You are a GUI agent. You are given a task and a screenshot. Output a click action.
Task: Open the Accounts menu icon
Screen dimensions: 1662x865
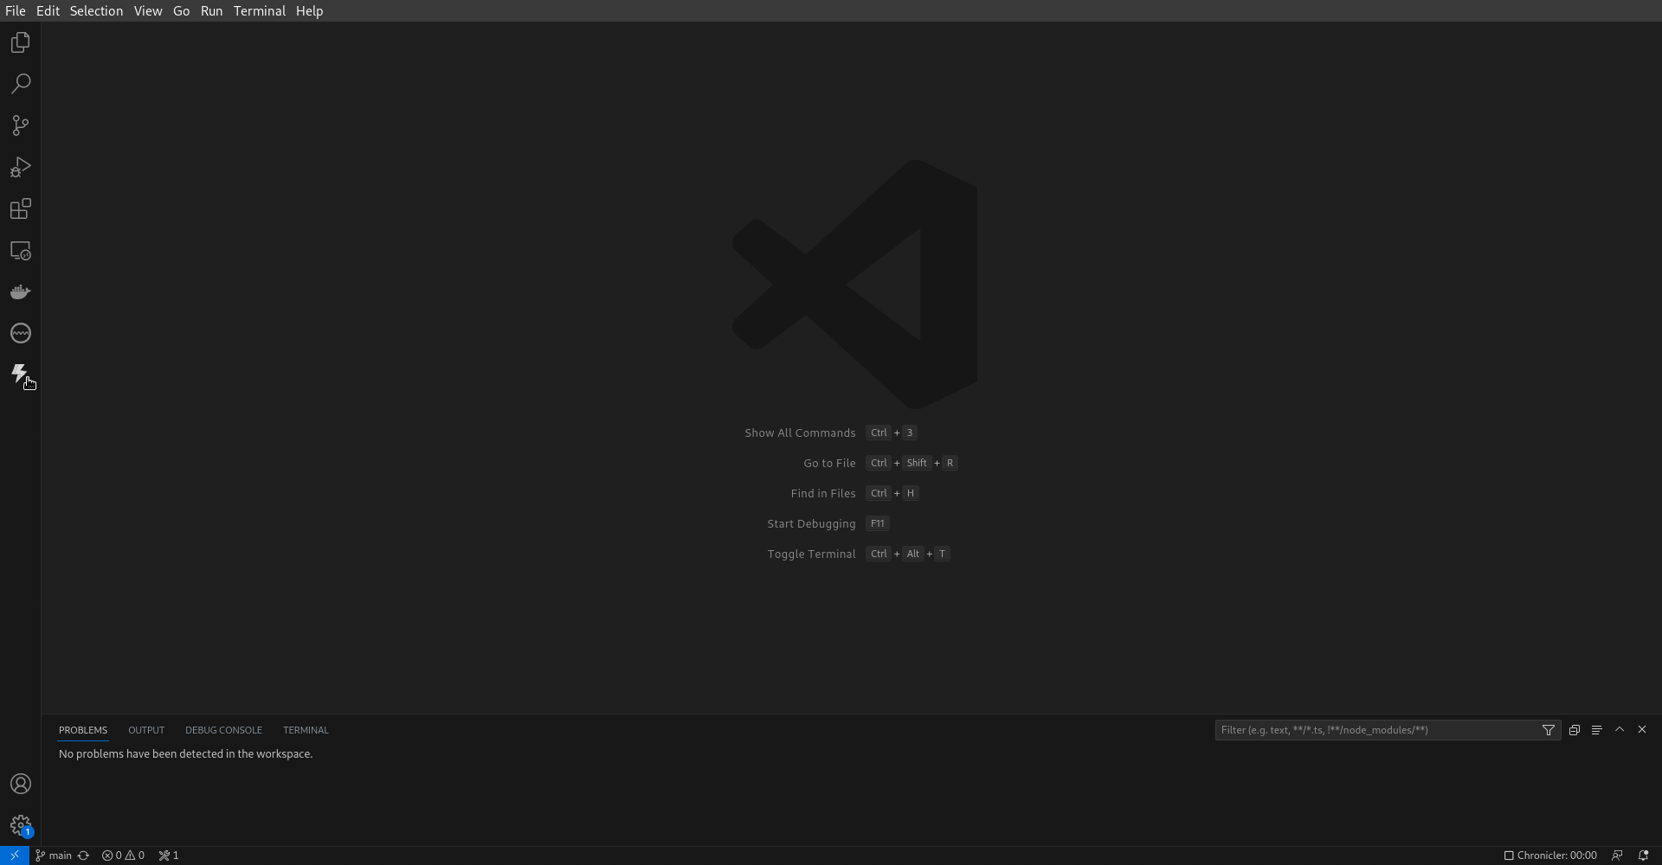tap(21, 784)
